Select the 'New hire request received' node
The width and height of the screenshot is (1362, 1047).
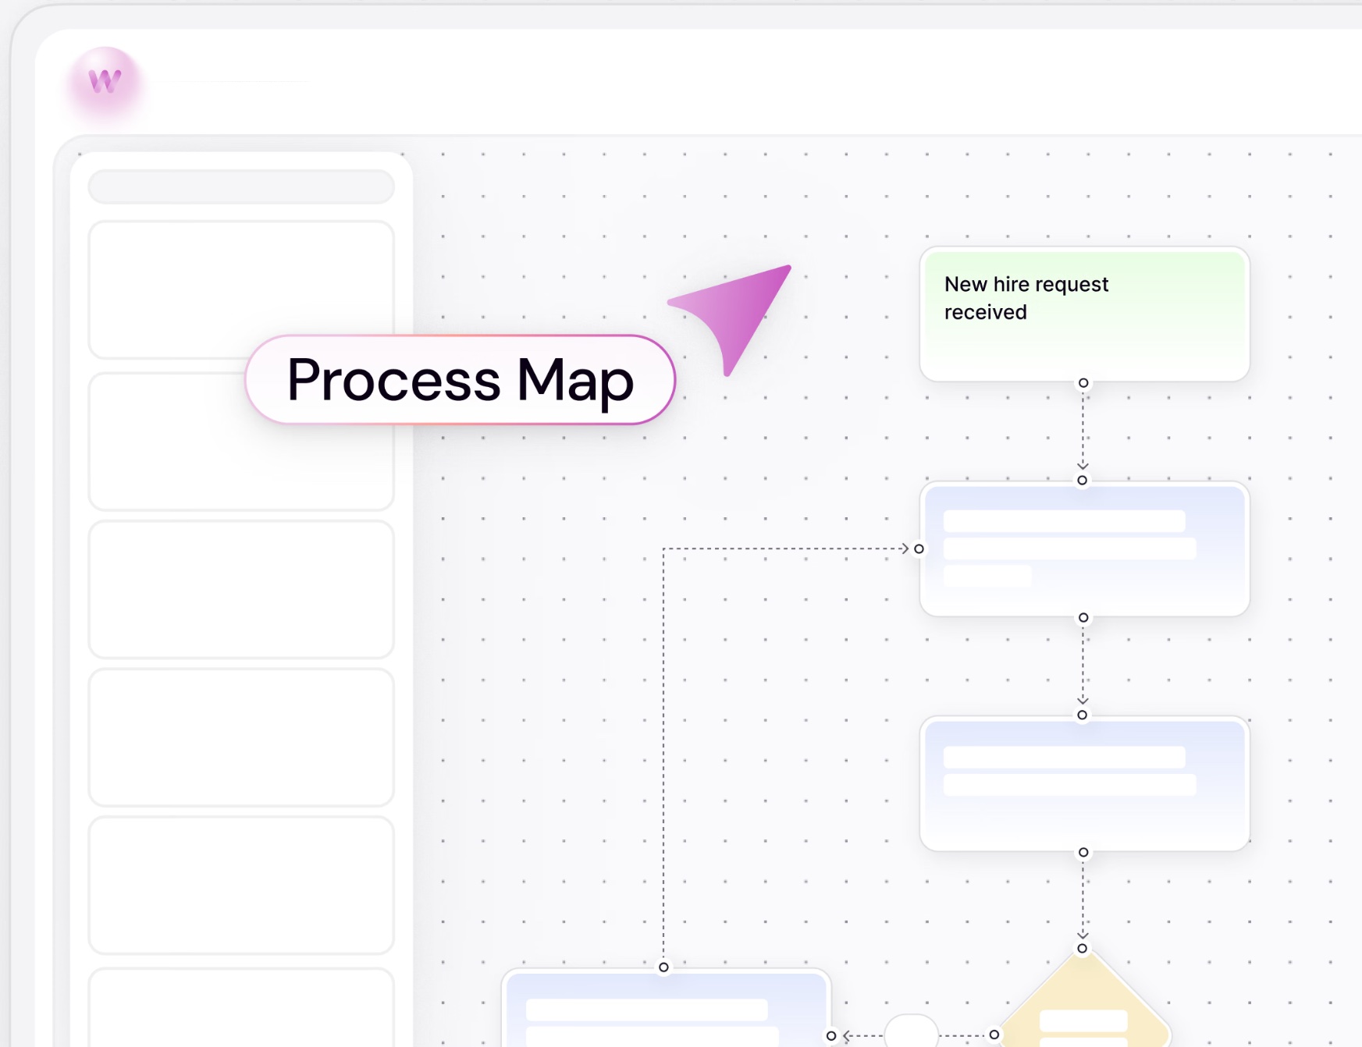[1084, 314]
